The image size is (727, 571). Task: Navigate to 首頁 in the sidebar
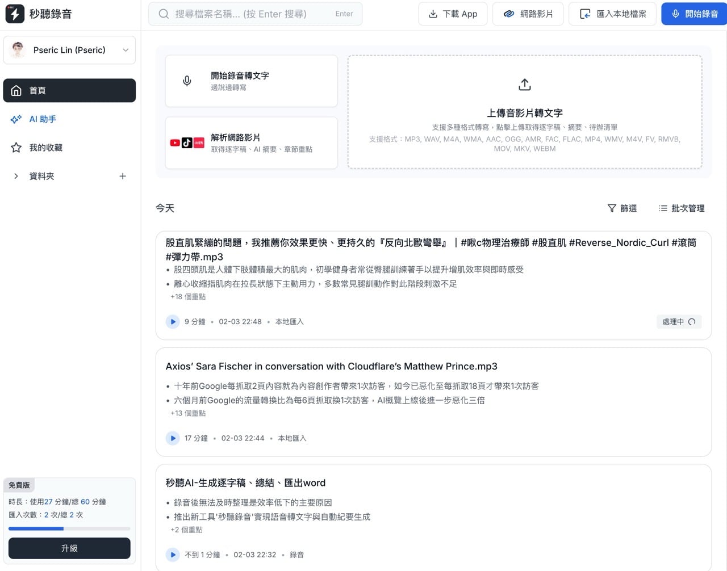[37, 90]
